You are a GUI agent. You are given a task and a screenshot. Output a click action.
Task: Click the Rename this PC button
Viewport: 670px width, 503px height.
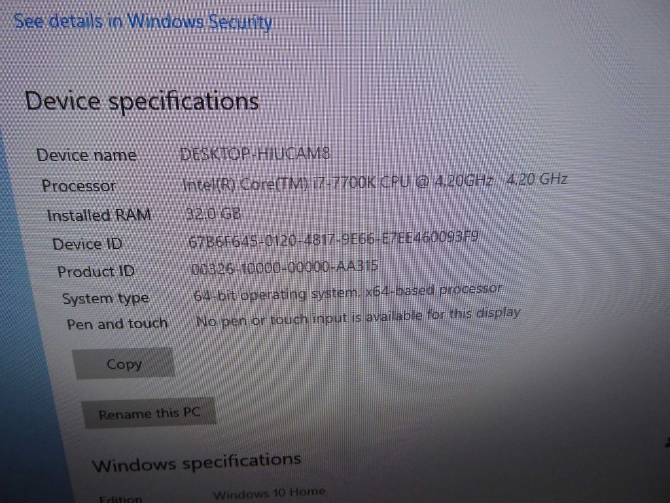tap(149, 413)
